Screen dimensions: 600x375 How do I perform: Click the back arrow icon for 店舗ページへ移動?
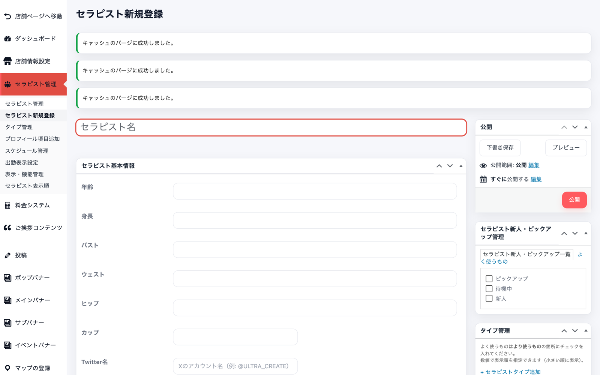(7, 16)
